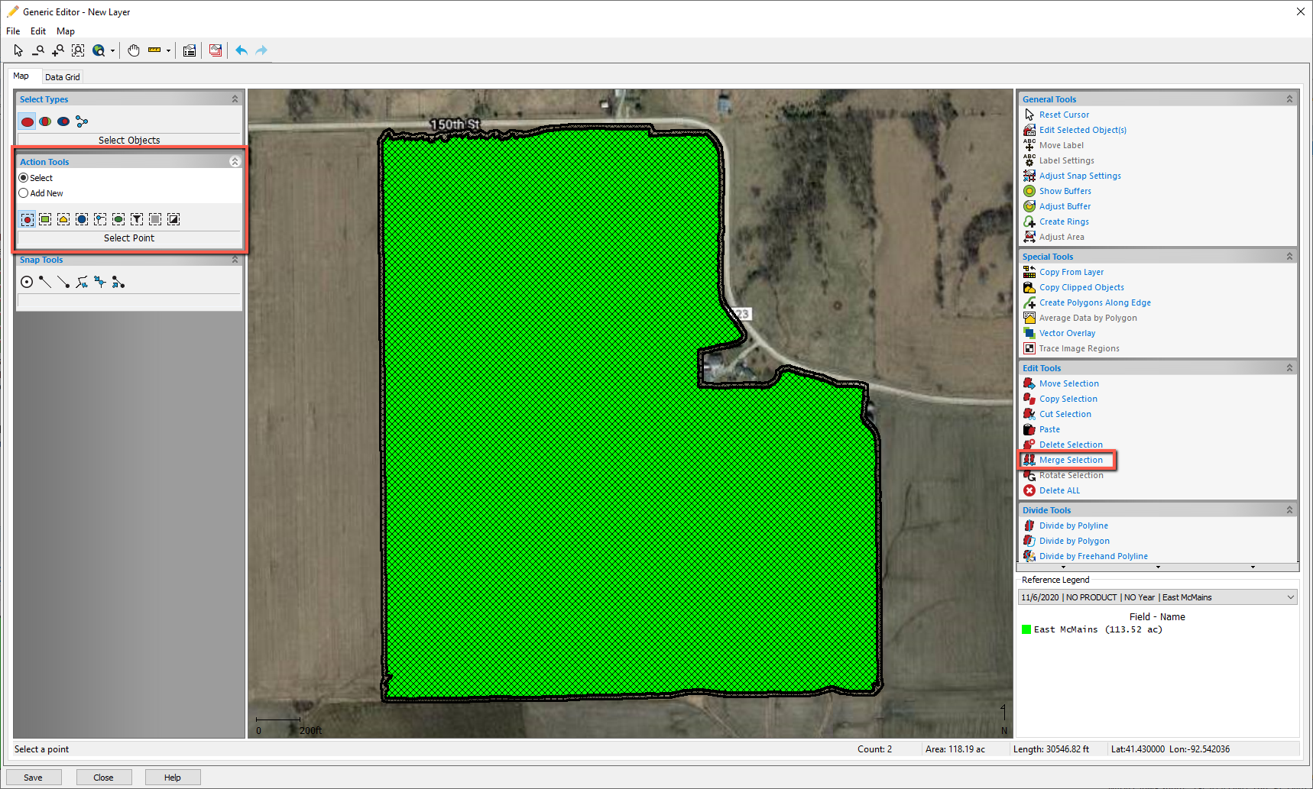Viewport: 1313px width, 789px height.
Task: Select the yellow polygon selection tool
Action: 63,219
